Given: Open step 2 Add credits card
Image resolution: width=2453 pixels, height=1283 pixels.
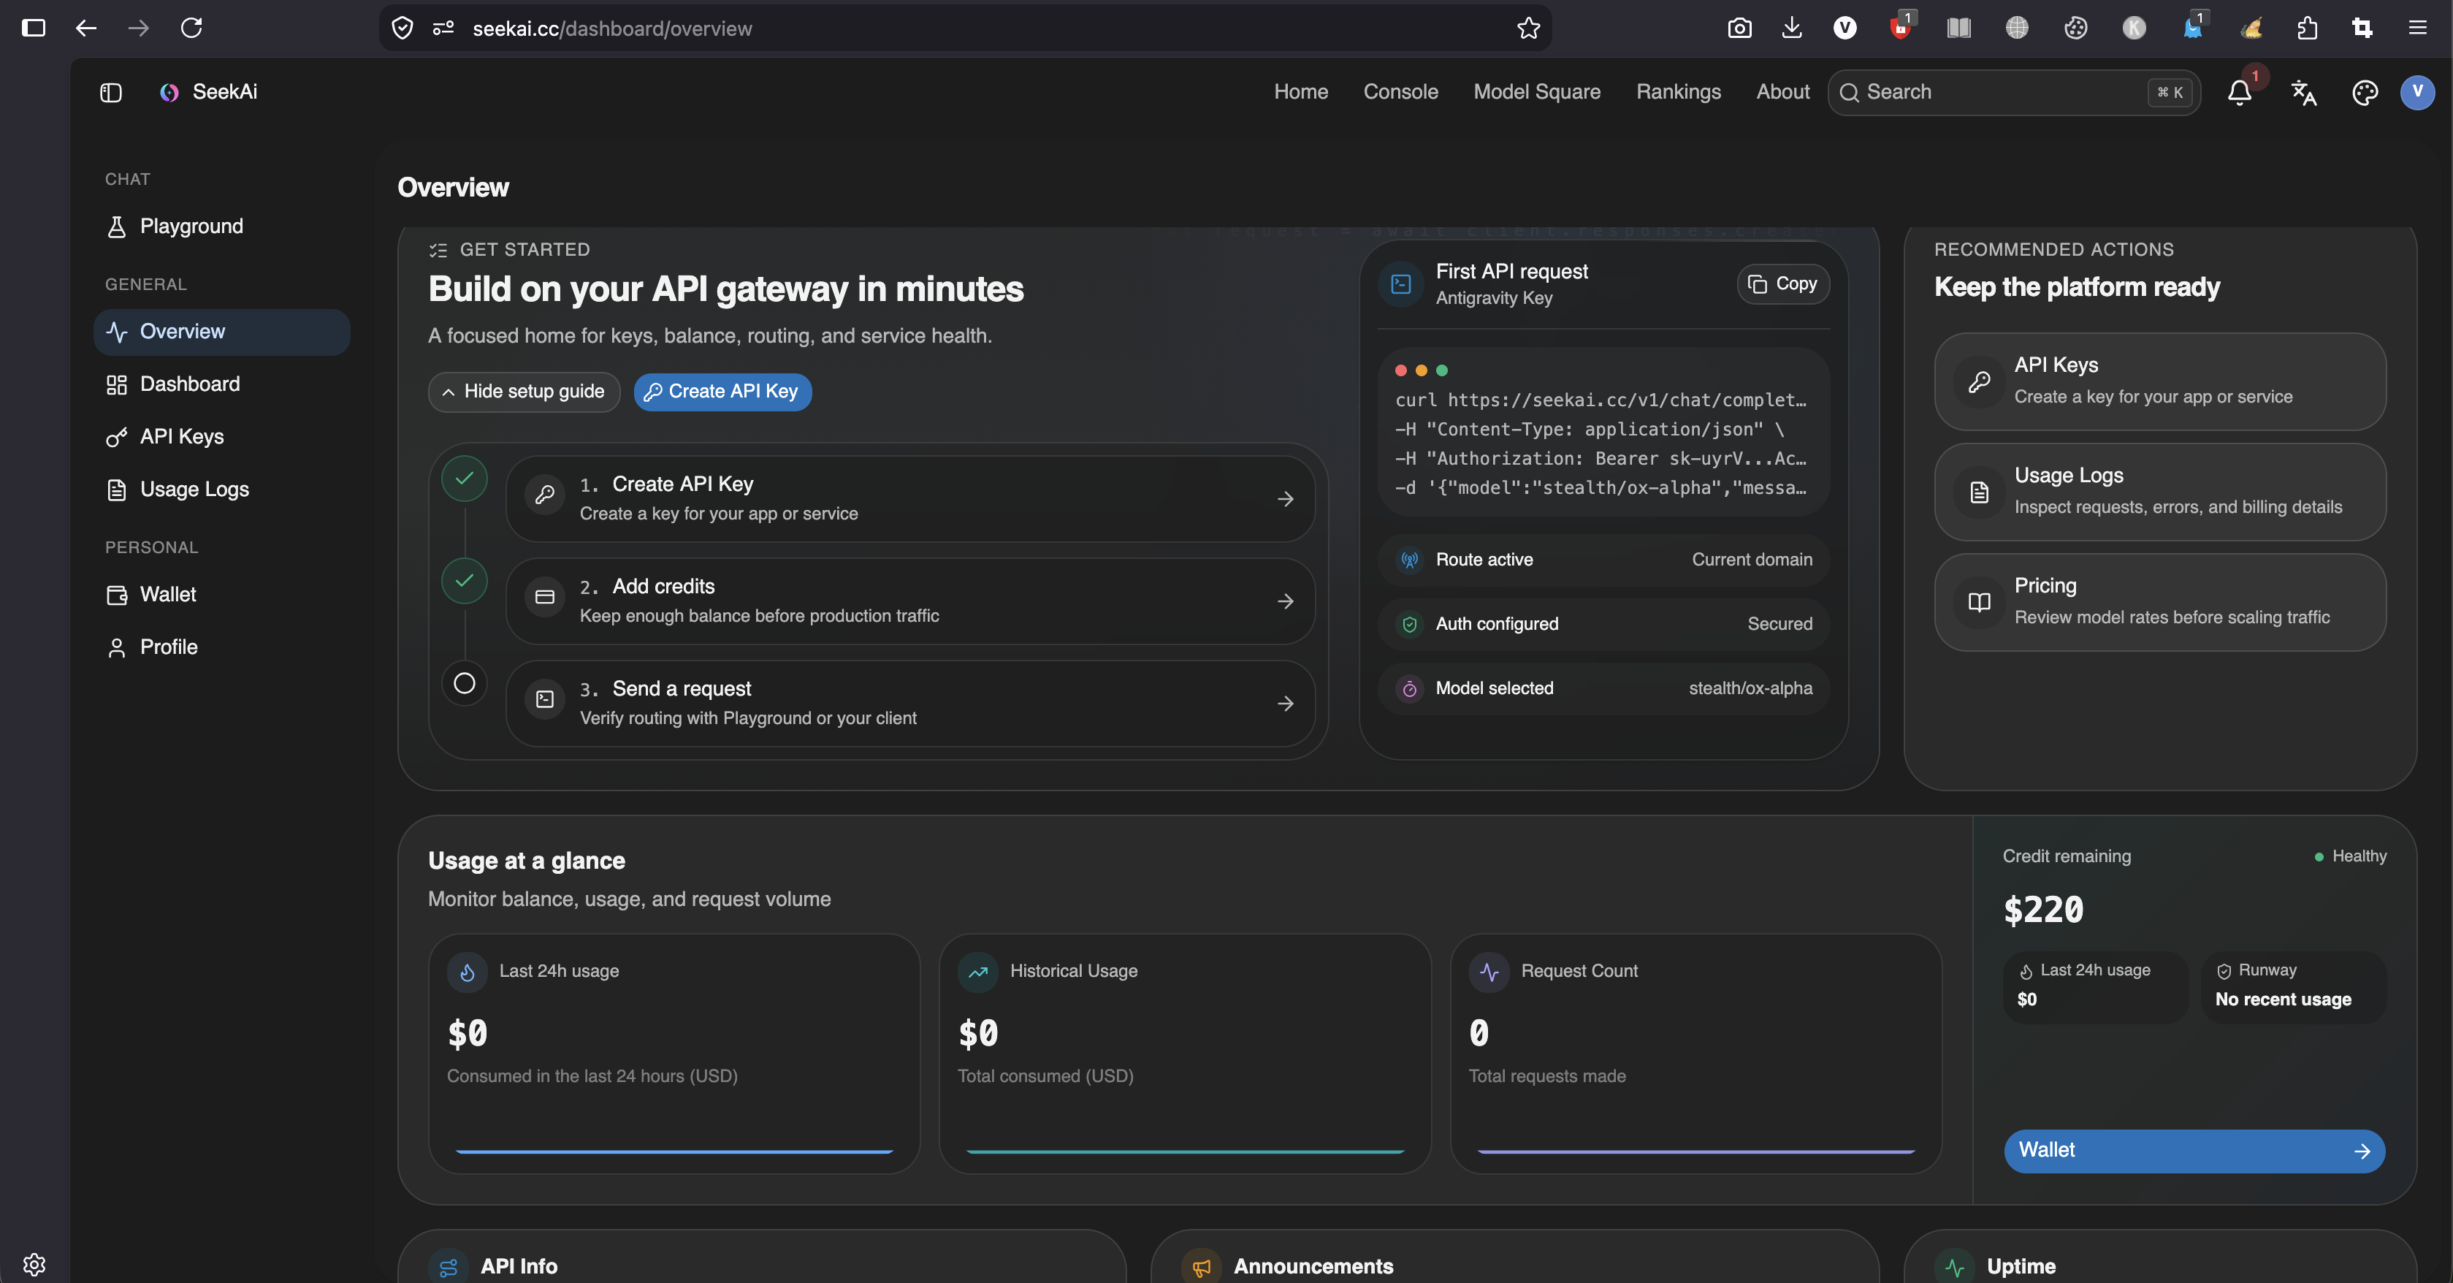Looking at the screenshot, I should click(910, 601).
